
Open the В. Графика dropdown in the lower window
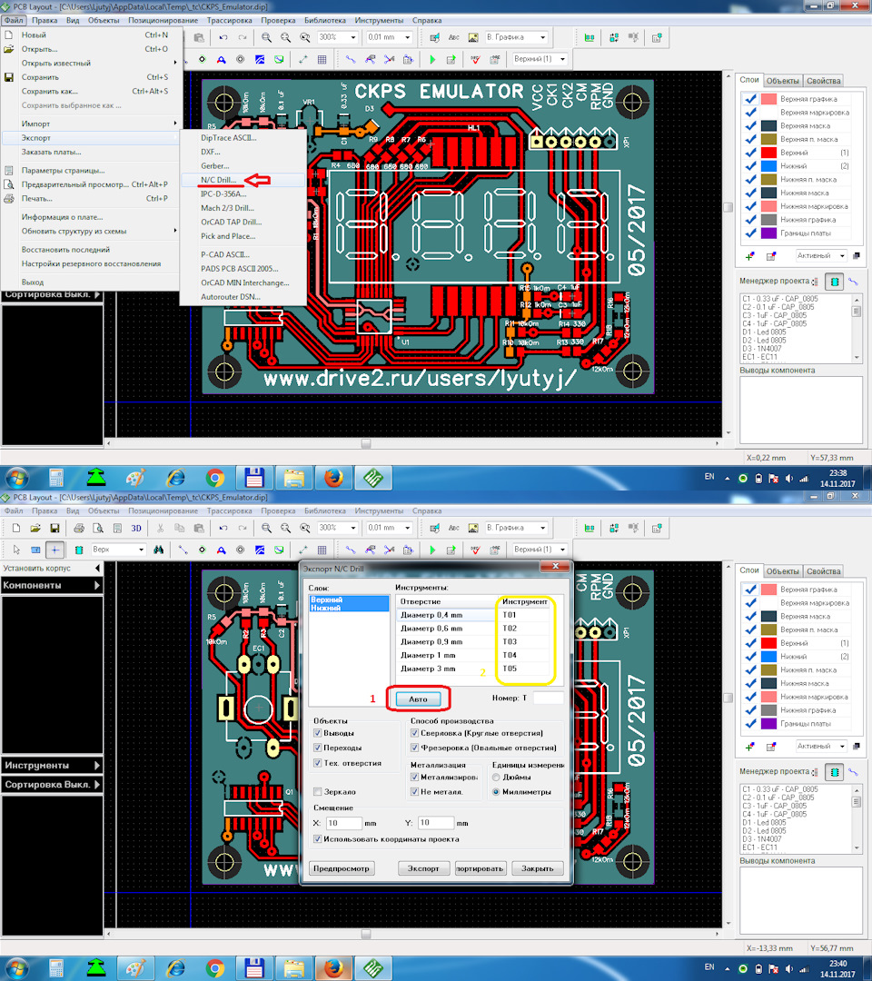click(x=542, y=528)
